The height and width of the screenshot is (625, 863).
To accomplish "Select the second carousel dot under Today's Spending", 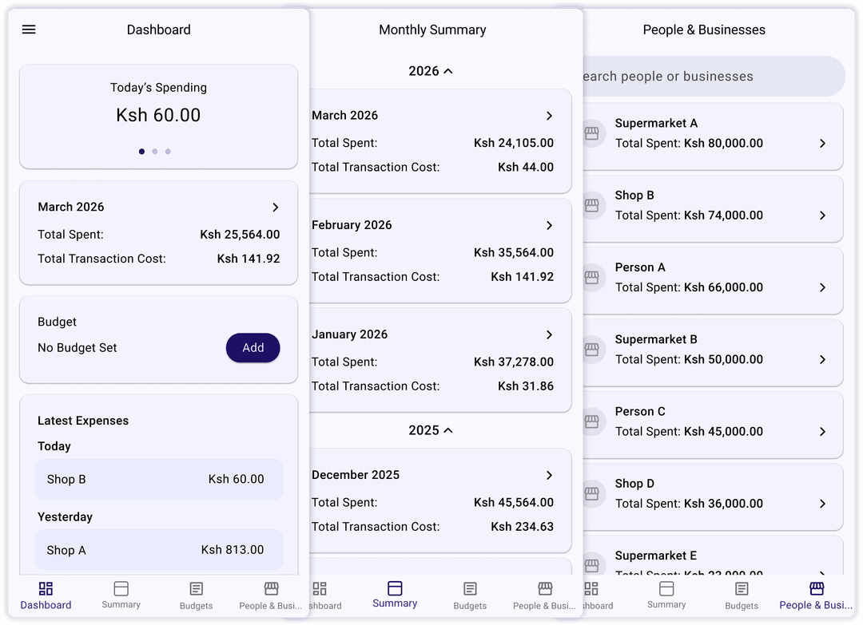I will point(155,151).
